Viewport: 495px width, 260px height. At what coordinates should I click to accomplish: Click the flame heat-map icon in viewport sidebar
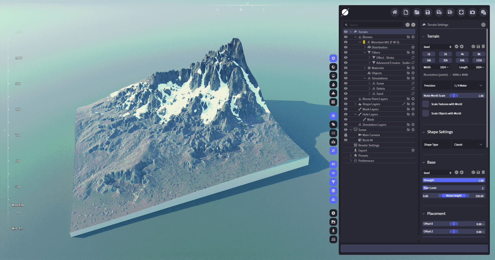point(333,85)
